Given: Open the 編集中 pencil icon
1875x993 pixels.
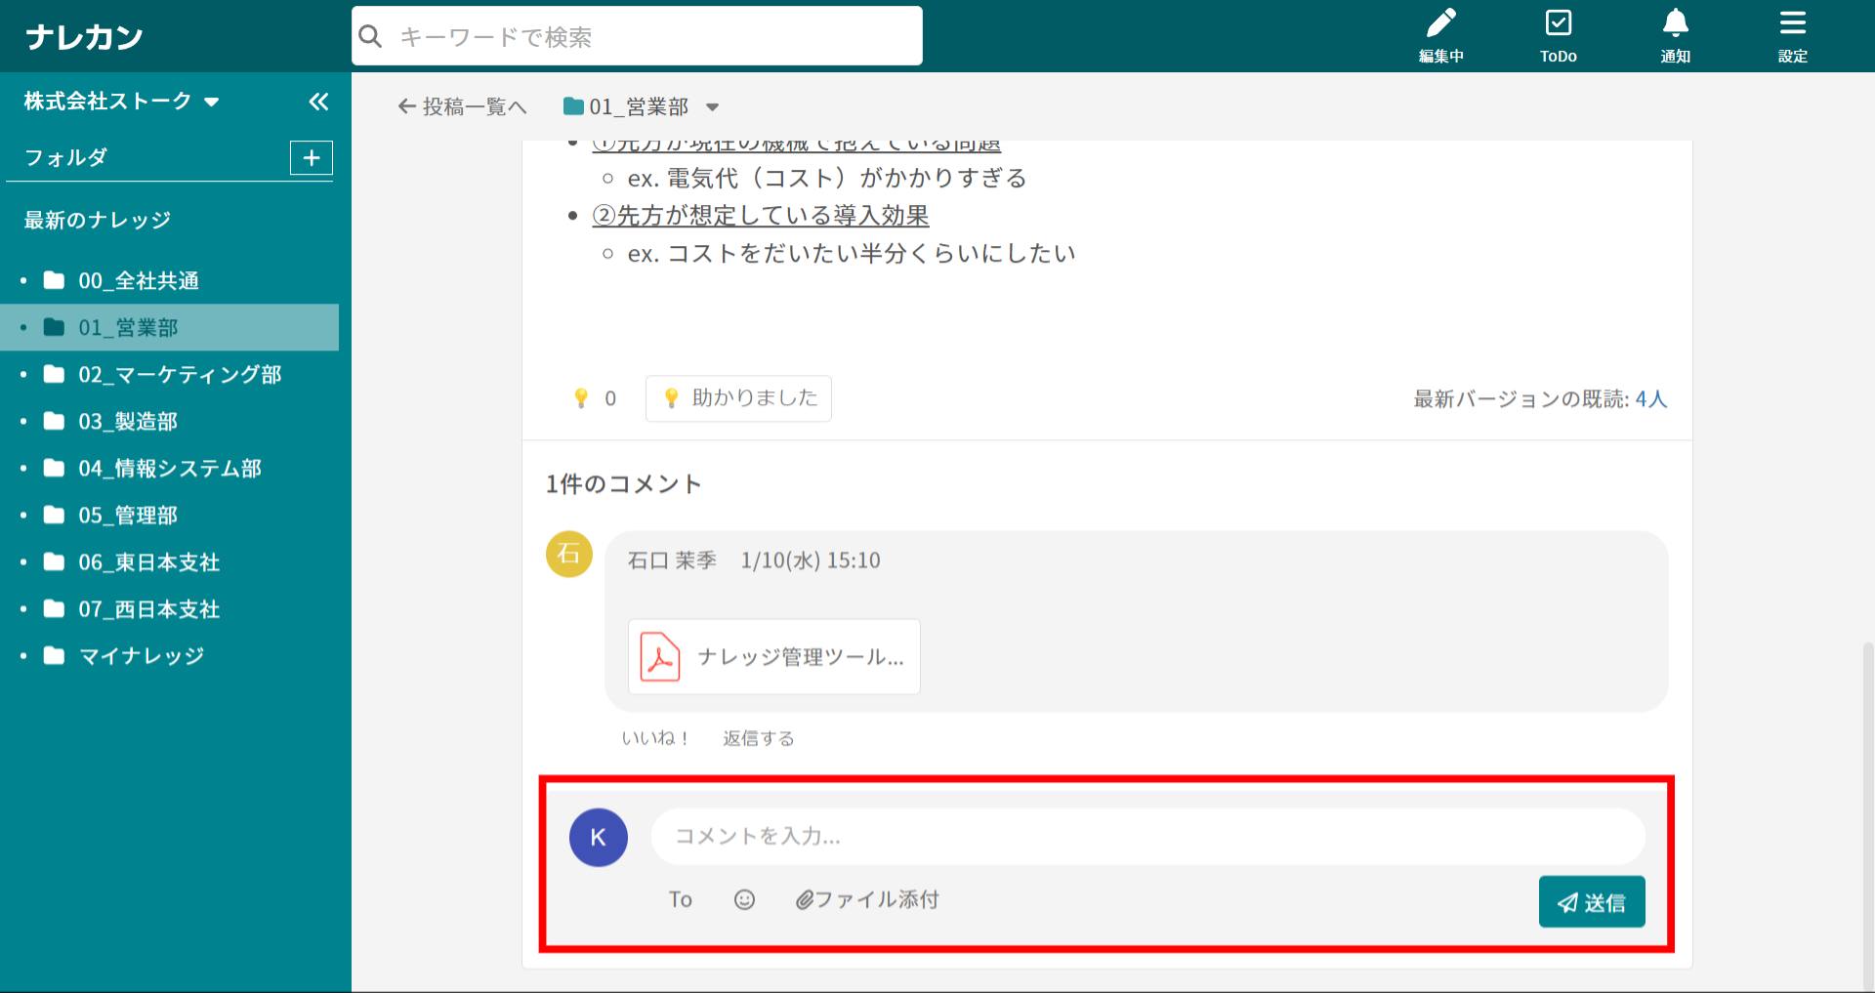Looking at the screenshot, I should point(1440,35).
